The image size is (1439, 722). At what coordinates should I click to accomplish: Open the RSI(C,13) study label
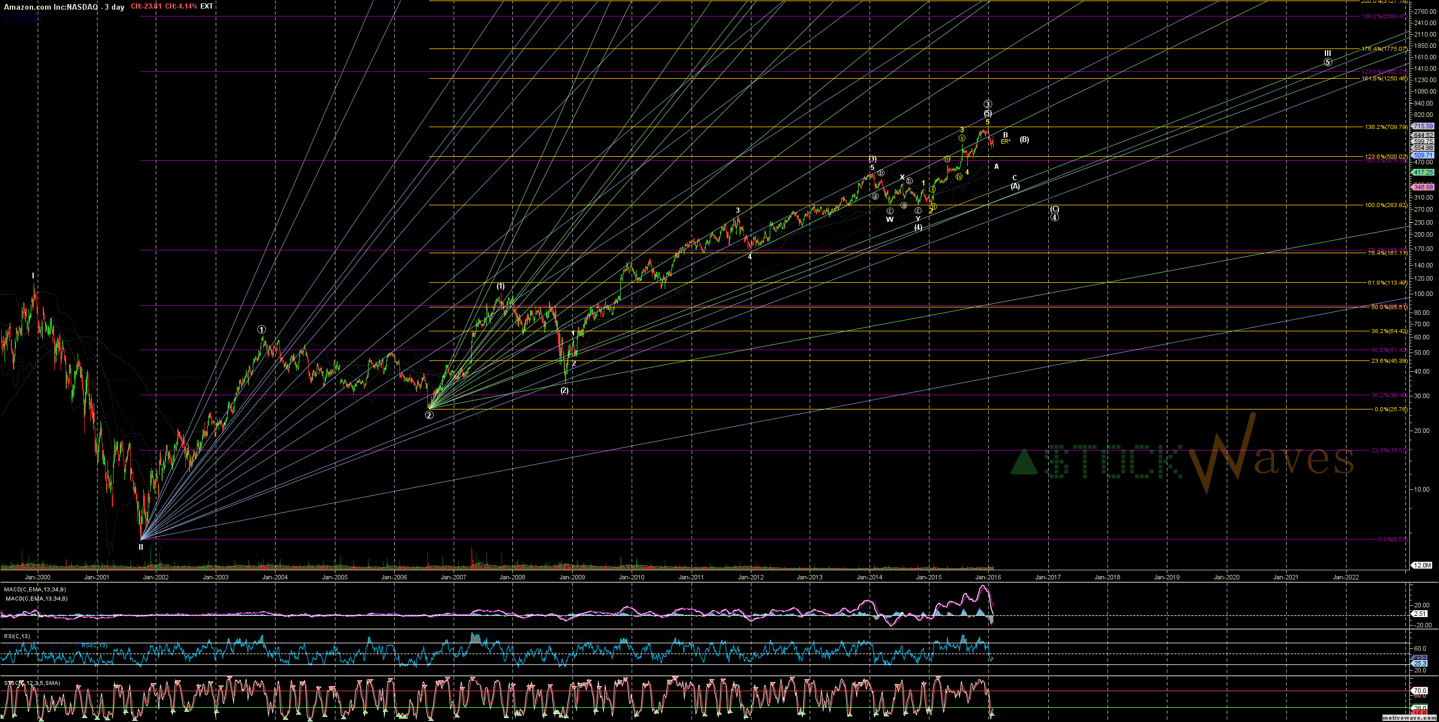click(x=17, y=636)
